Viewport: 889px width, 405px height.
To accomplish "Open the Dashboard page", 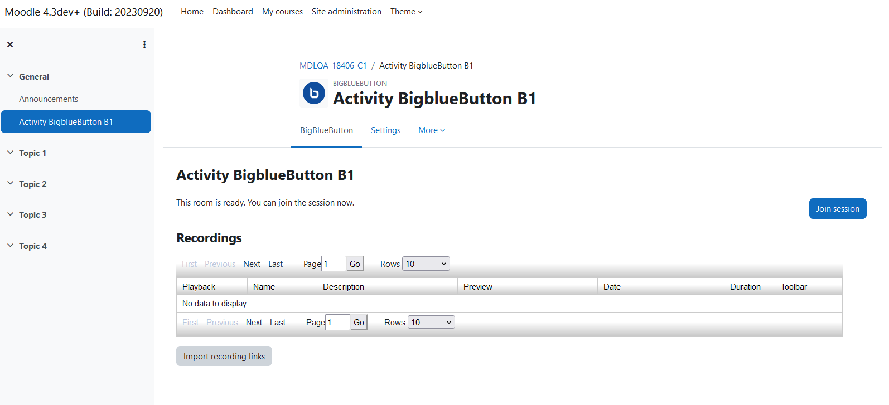I will pos(233,12).
